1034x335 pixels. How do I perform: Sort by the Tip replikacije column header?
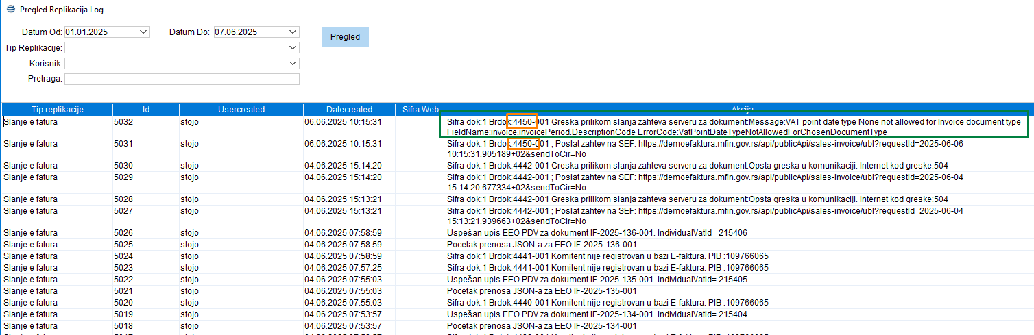58,110
